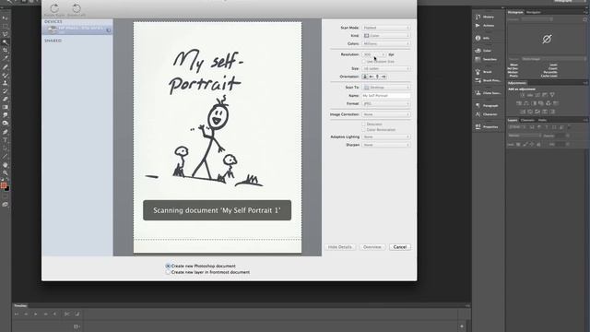This screenshot has width=590, height=332.
Task: Open the Timeline panel tab
Action: point(20,305)
